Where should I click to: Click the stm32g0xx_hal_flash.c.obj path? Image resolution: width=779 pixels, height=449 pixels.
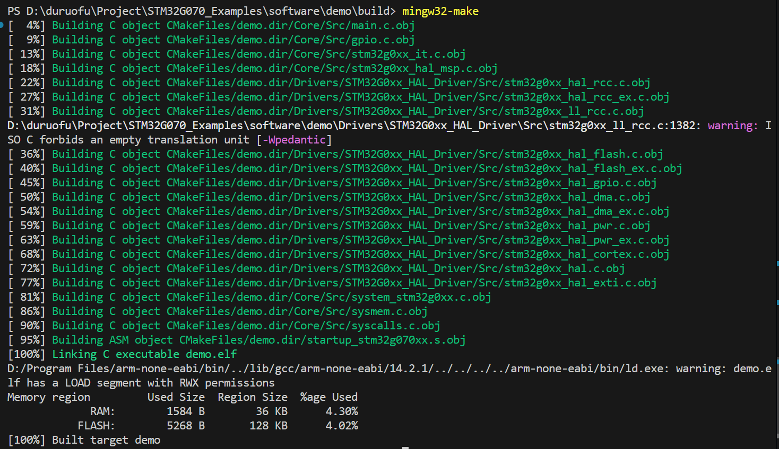tap(414, 154)
